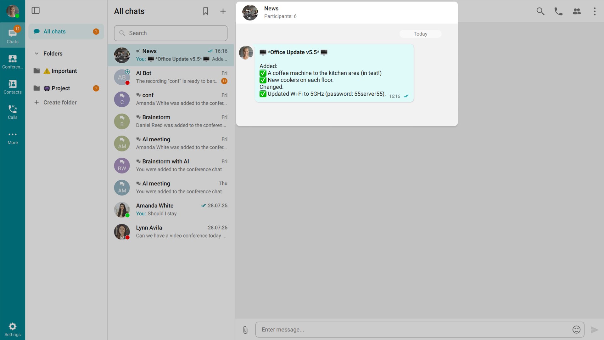Search within the News chat
This screenshot has height=340, width=604.
540,11
